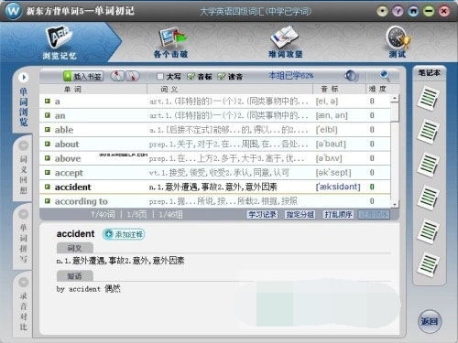Screen dimensions: 458x343
Task: Open the 浏览记忆 browse-memory mode
Action: click(x=59, y=42)
